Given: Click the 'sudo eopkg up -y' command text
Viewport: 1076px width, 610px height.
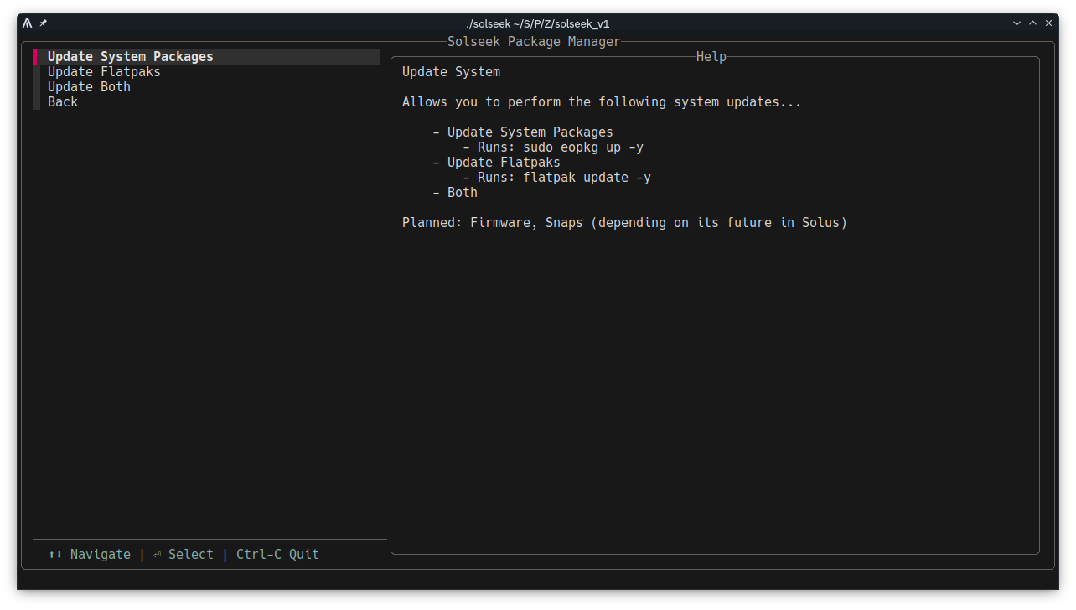Looking at the screenshot, I should [583, 147].
